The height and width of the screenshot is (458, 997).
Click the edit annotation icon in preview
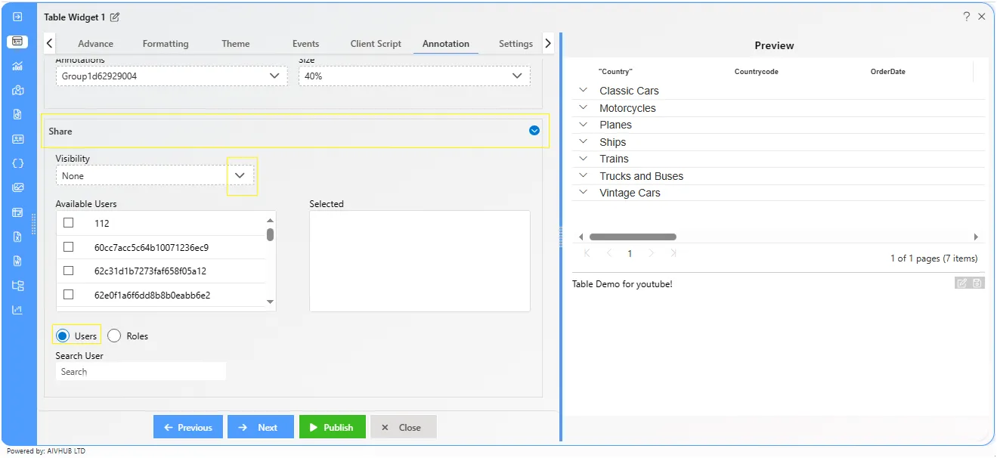961,283
